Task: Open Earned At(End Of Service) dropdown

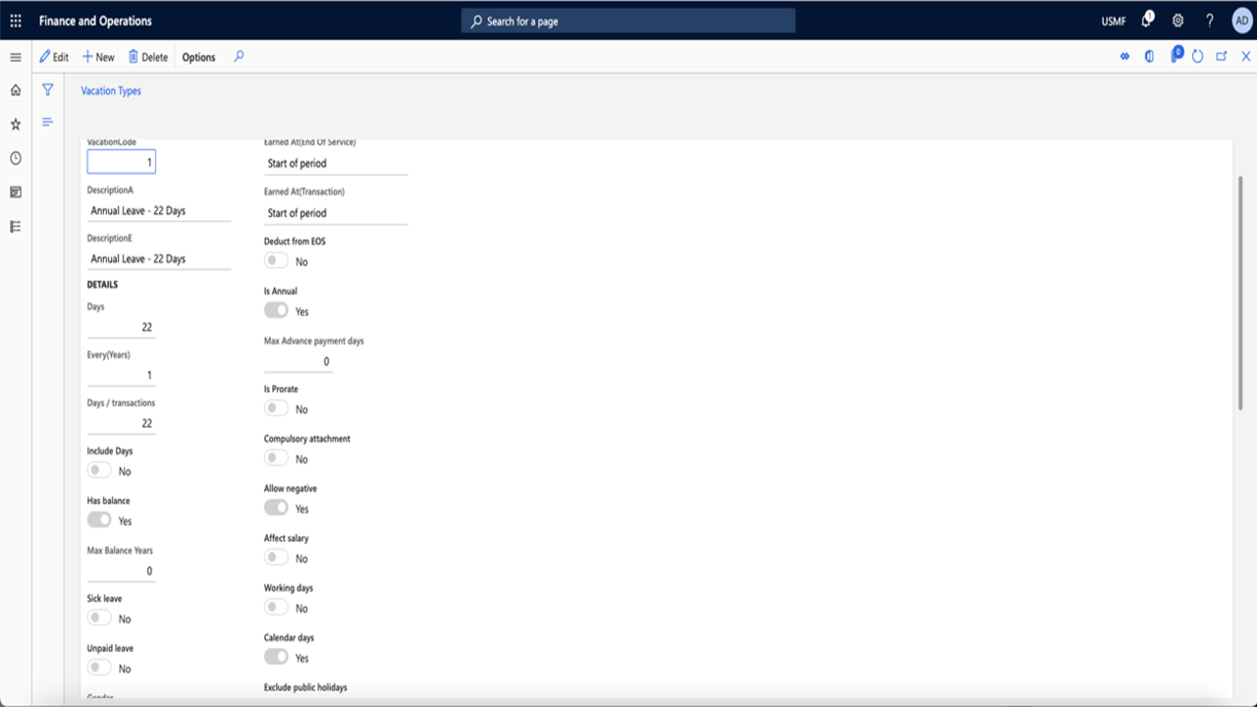Action: point(336,163)
